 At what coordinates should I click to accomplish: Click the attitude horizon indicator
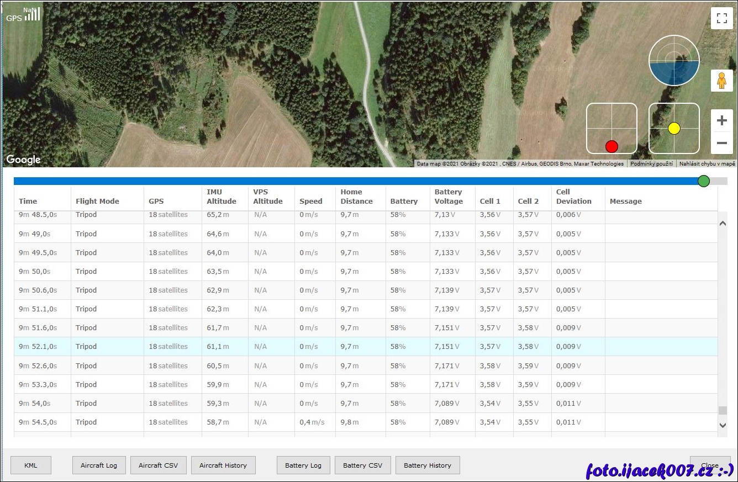[674, 60]
